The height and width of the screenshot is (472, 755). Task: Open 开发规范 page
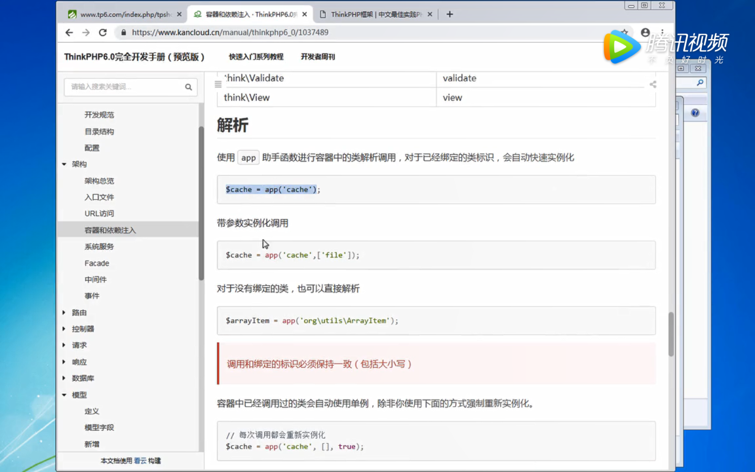(x=99, y=115)
